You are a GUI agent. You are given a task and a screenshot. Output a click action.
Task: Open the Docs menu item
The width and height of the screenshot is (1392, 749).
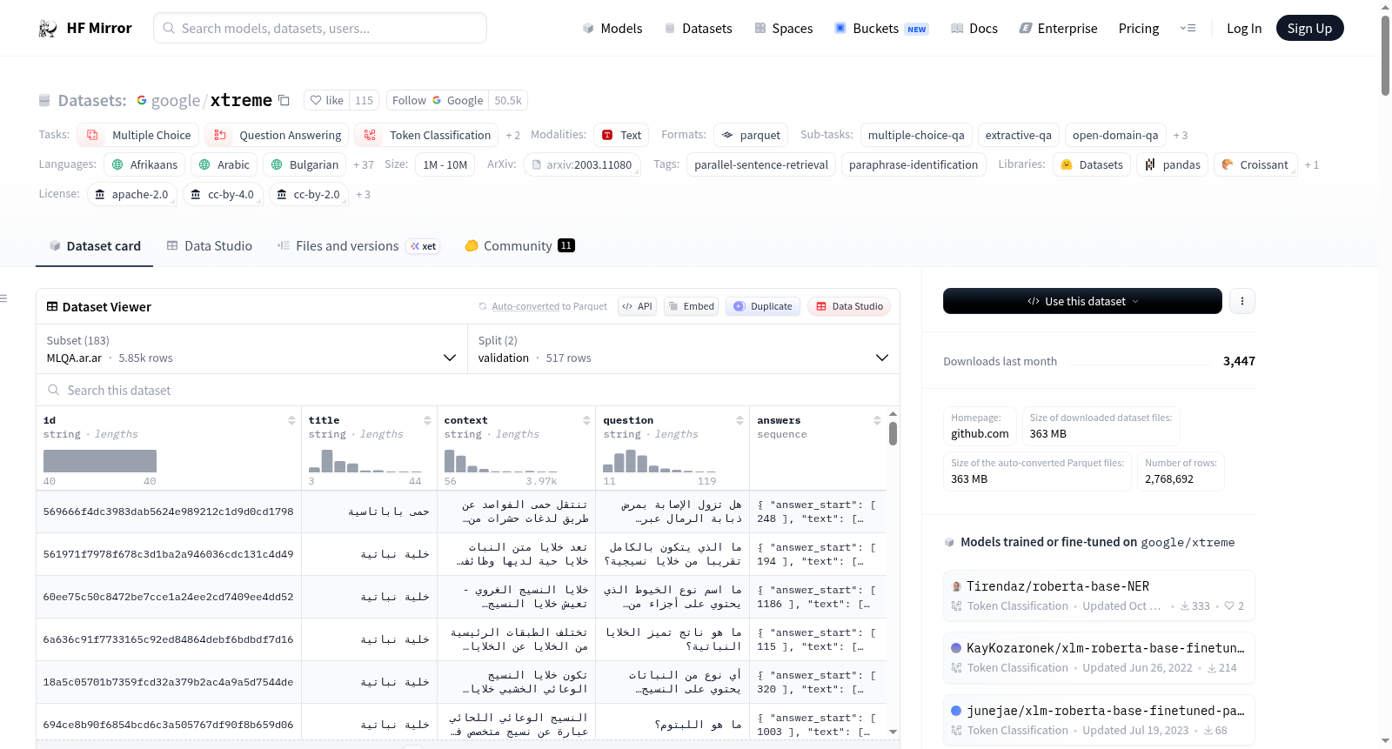974,29
